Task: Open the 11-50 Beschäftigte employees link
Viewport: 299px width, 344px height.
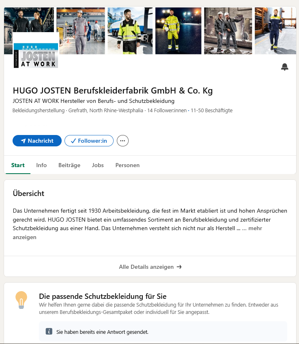Action: 211,110
